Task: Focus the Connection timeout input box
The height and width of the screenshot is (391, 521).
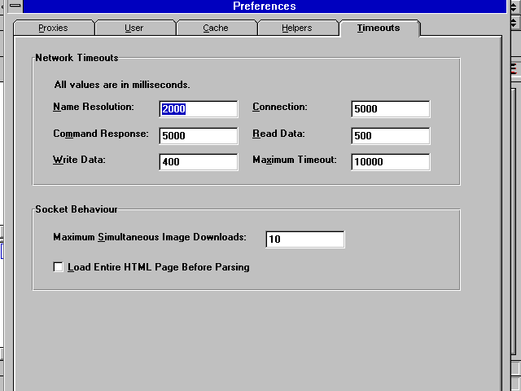Action: point(390,109)
